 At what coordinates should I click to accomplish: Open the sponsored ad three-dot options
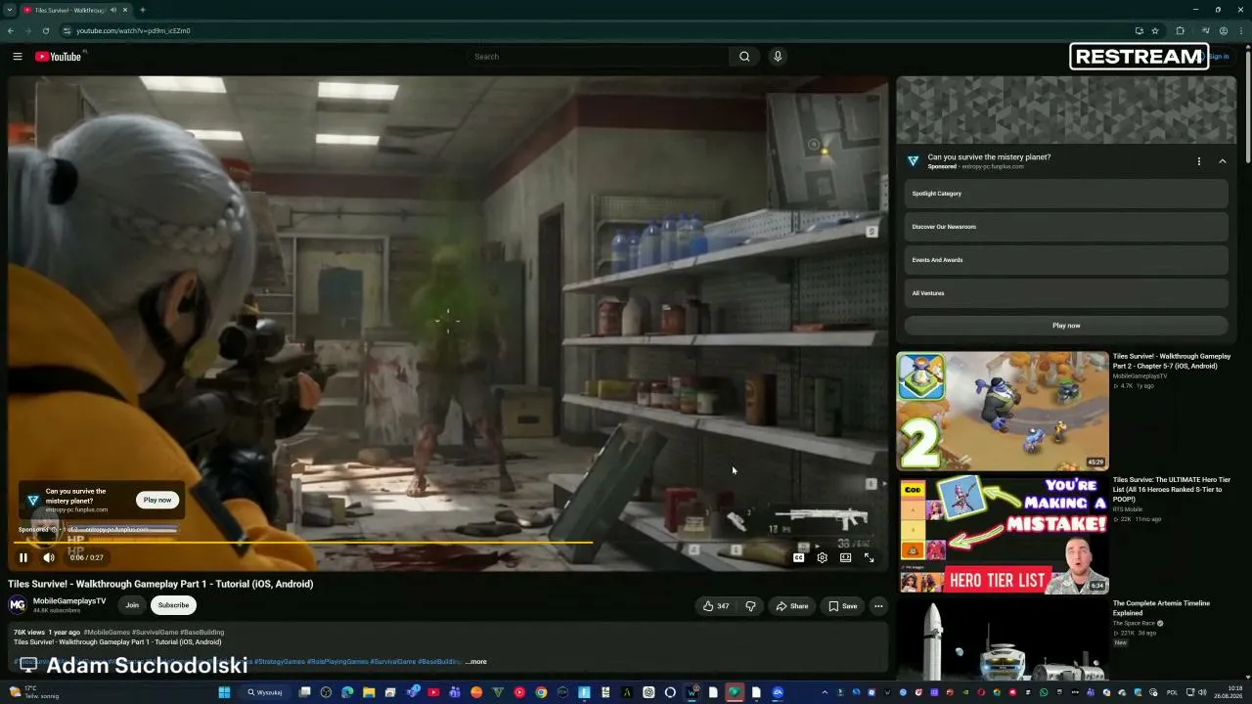click(x=1198, y=161)
